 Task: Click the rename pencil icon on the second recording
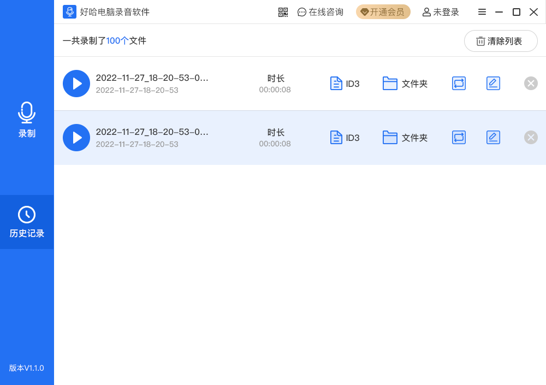tap(493, 137)
